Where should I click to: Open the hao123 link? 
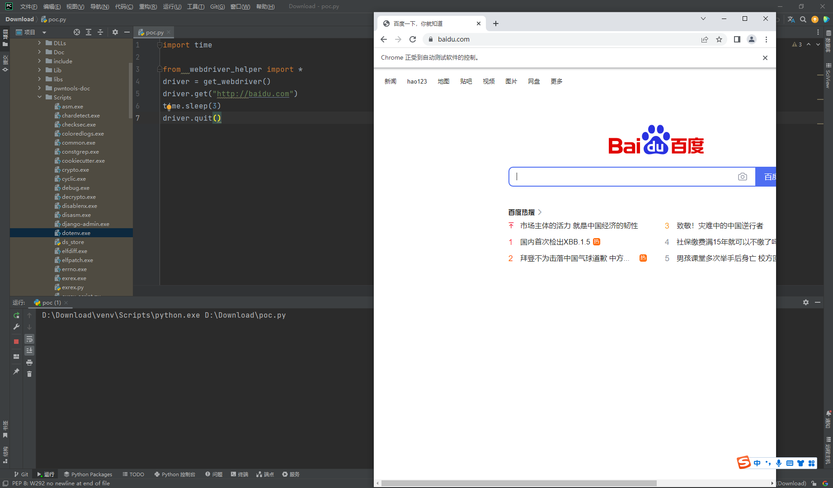pos(417,81)
